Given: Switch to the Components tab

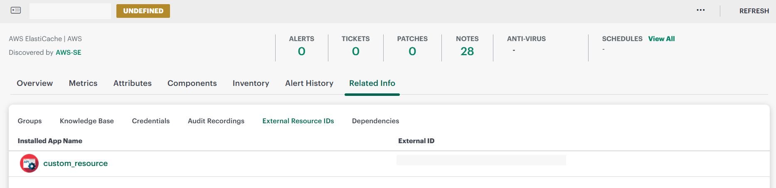Looking at the screenshot, I should click(192, 83).
